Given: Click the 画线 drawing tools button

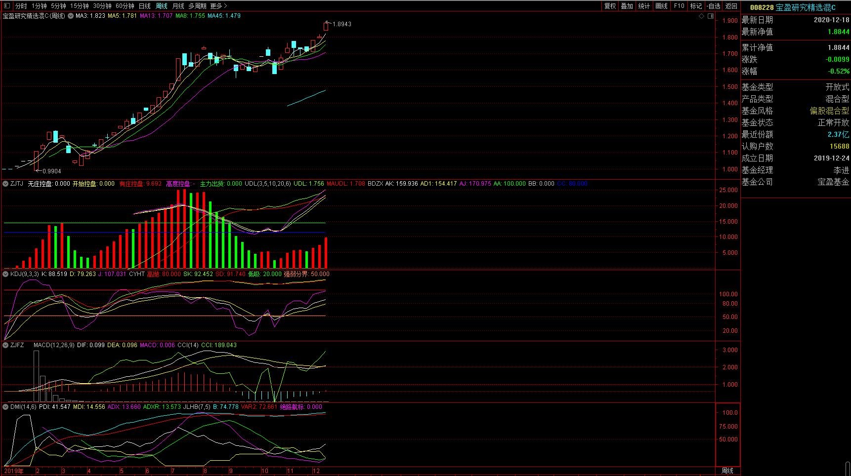Looking at the screenshot, I should (661, 6).
